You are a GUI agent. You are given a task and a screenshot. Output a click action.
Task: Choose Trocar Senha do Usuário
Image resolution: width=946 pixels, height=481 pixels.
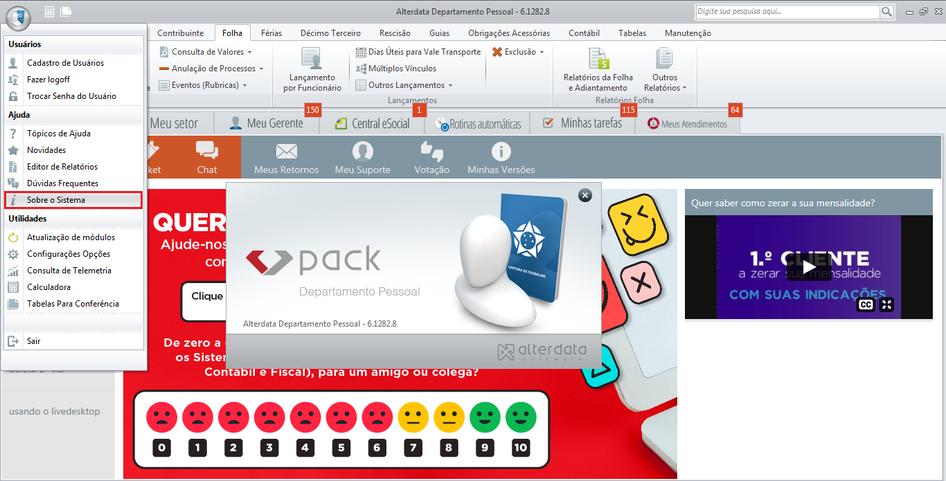point(74,96)
